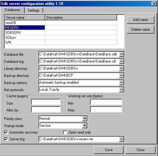Focus Working set Max field

click(x=106, y=109)
